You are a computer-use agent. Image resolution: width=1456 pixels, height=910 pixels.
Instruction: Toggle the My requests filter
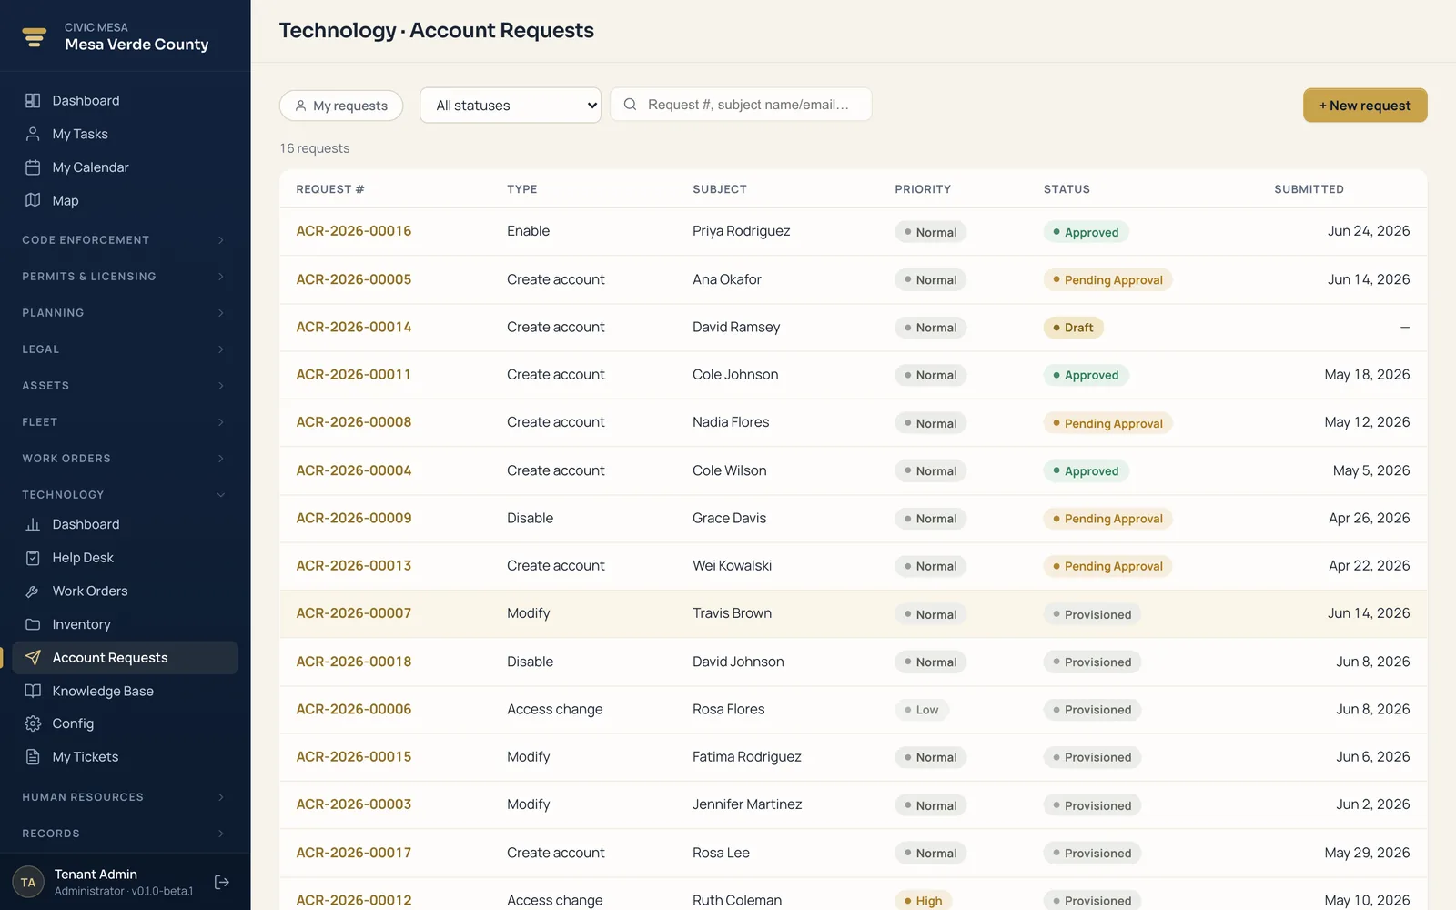pos(341,106)
